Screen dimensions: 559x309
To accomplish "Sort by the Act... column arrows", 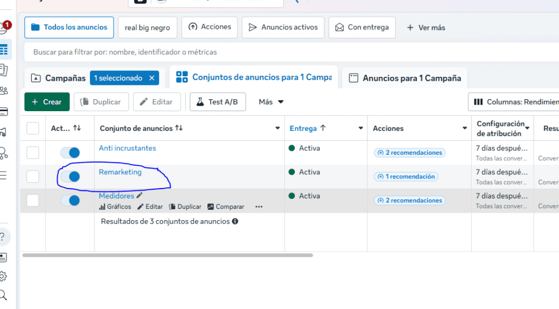I will coord(77,128).
